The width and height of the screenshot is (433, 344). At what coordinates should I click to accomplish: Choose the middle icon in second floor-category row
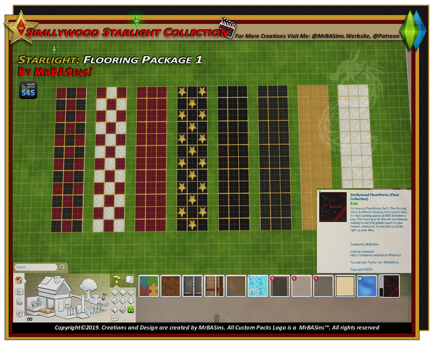coord(123,301)
